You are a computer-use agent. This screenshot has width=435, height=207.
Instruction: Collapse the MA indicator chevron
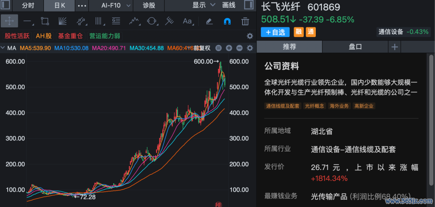pos(3,48)
